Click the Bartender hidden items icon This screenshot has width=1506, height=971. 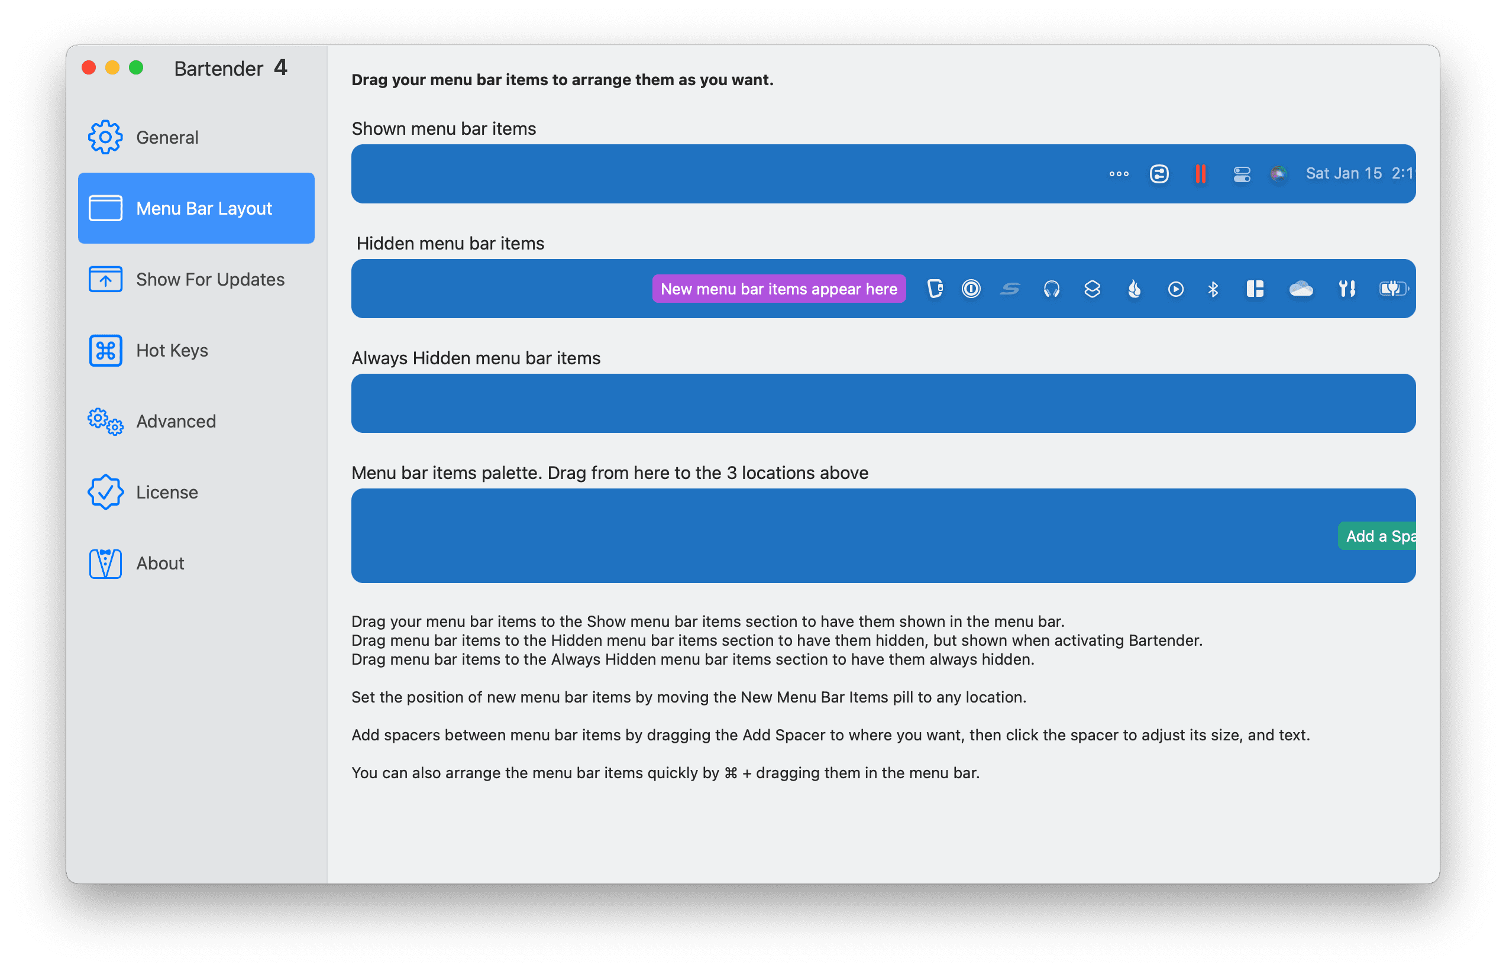pyautogui.click(x=1116, y=173)
